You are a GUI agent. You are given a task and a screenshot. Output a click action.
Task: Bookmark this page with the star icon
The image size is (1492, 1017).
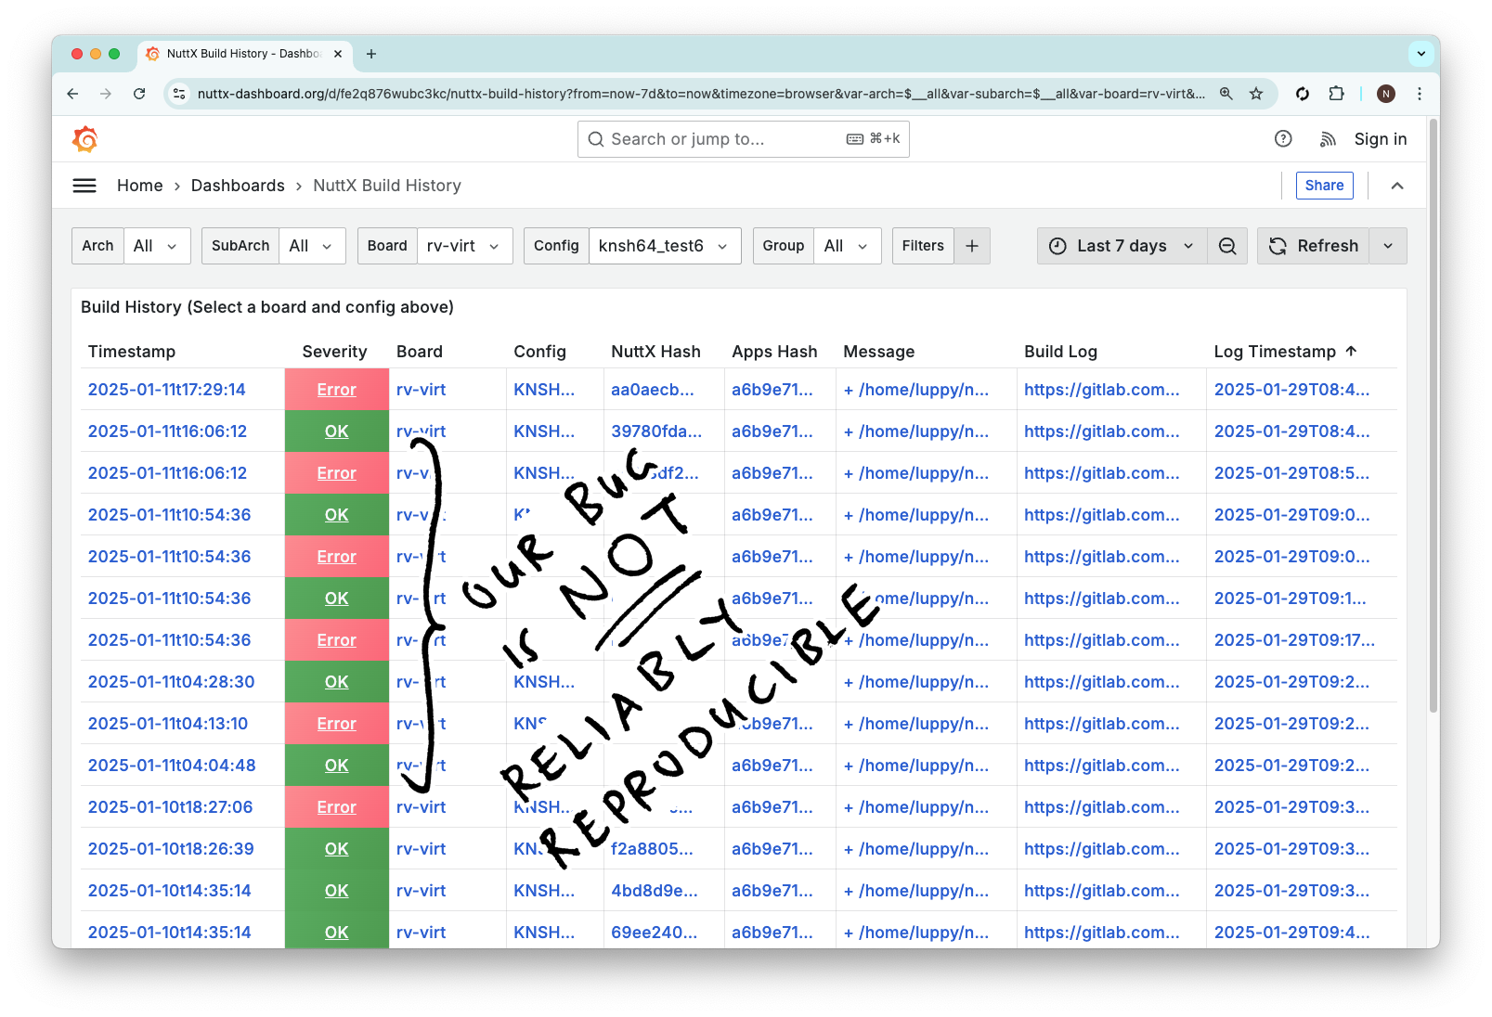[x=1256, y=94]
